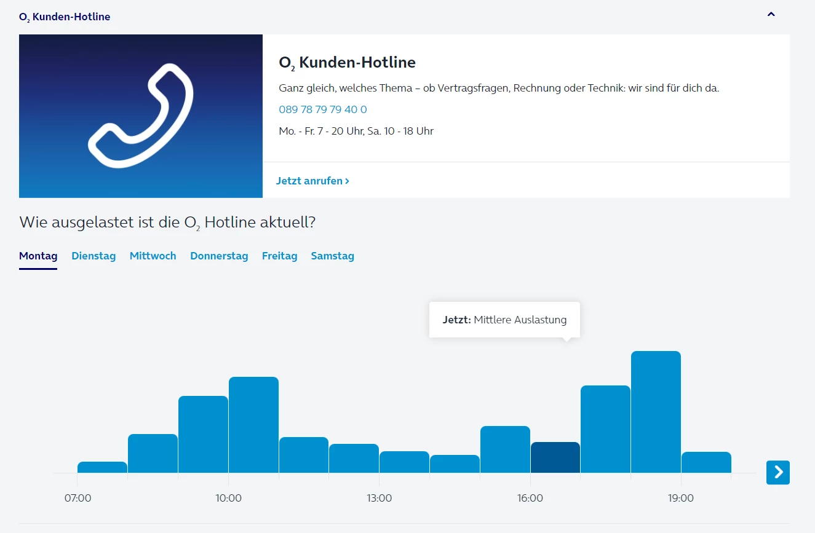The image size is (815, 533).
Task: Click the 16:00 axis label
Action: coord(530,498)
